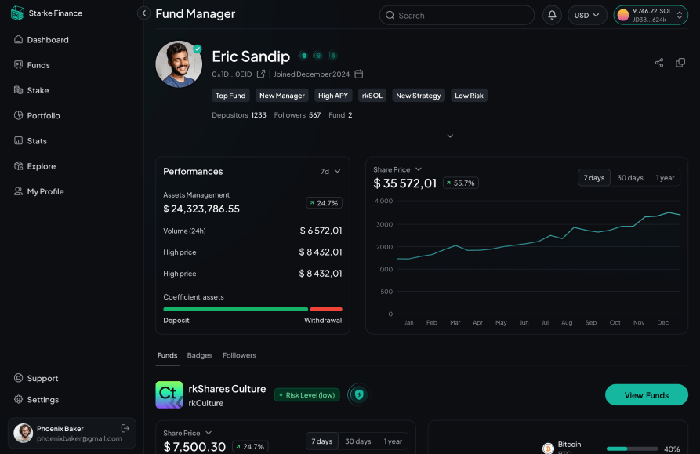Click the green deposit coefficient bar
The width and height of the screenshot is (700, 454).
[236, 309]
